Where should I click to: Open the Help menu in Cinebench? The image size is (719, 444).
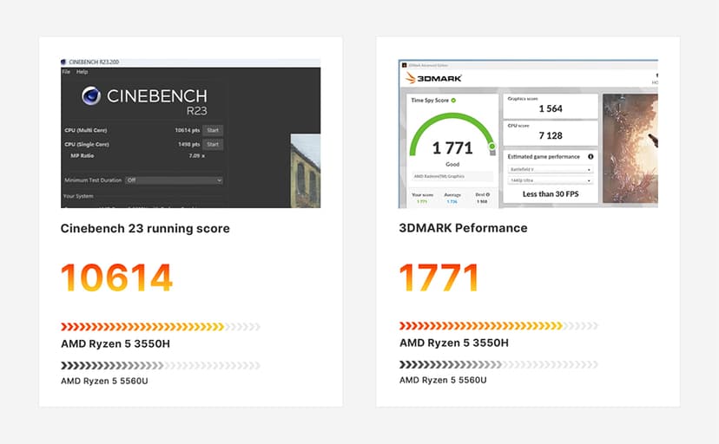(82, 72)
